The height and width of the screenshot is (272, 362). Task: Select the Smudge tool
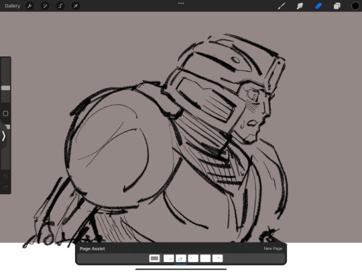point(300,6)
